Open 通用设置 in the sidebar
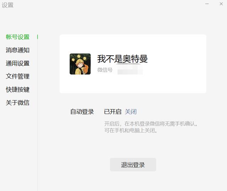 coord(18,63)
